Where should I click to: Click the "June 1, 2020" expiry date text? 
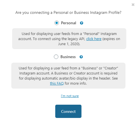pyautogui.click(x=68, y=44)
